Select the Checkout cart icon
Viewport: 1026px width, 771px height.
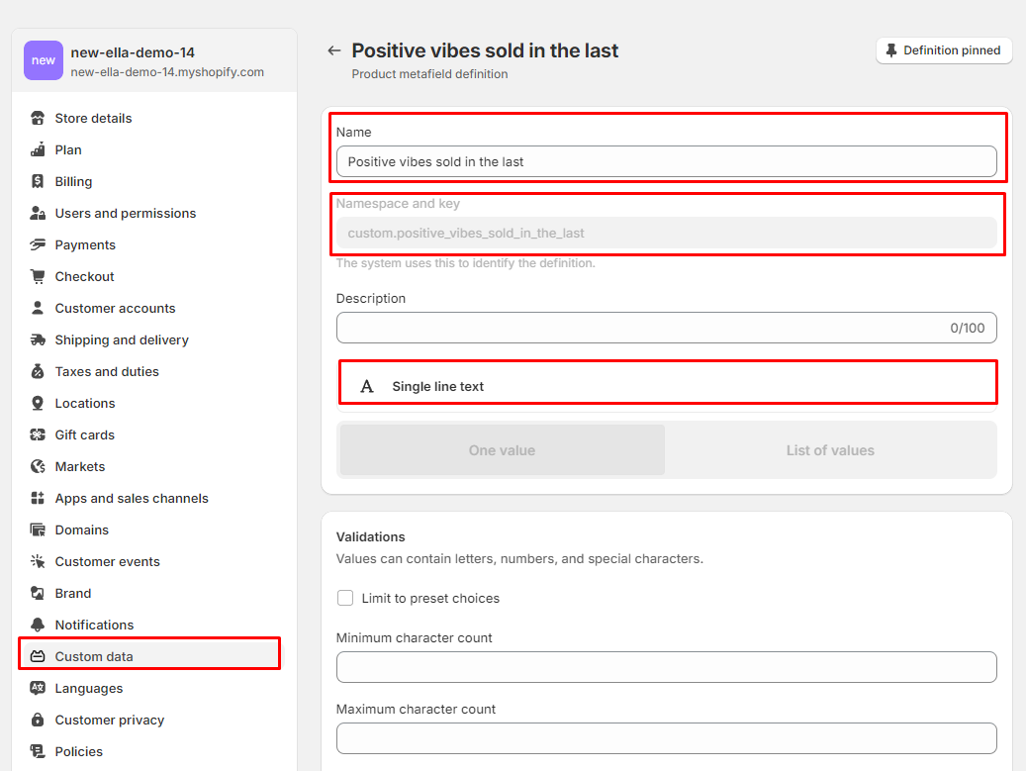click(38, 276)
